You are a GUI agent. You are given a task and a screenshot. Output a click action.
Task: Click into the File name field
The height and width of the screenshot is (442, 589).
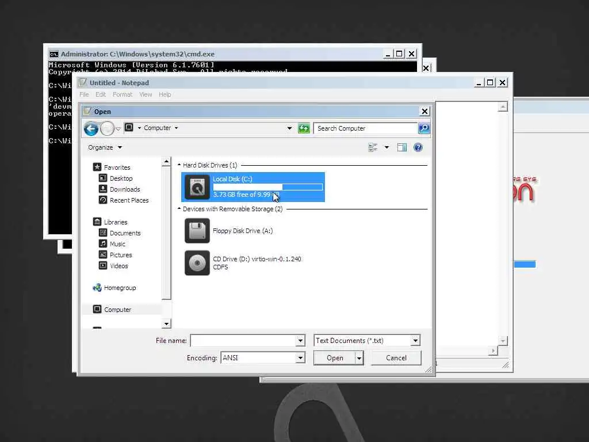pyautogui.click(x=243, y=341)
